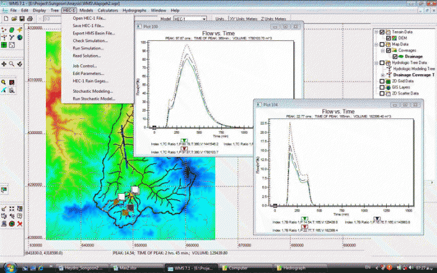Click the Drainage coverage tree label
The image size is (437, 273).
coord(413,56)
